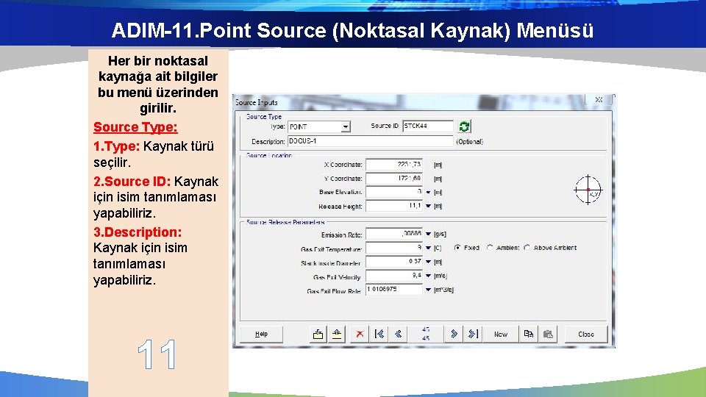
Task: Click the red 'Source Type:' heading
Action: [135, 127]
